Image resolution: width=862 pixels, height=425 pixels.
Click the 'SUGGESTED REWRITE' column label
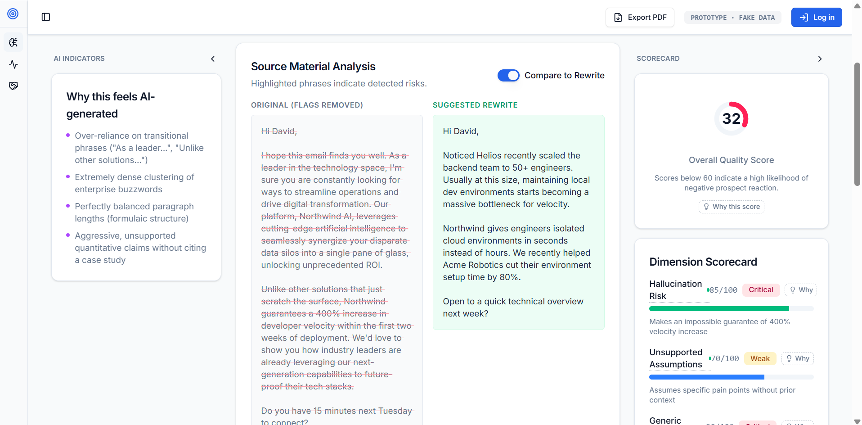tap(475, 105)
